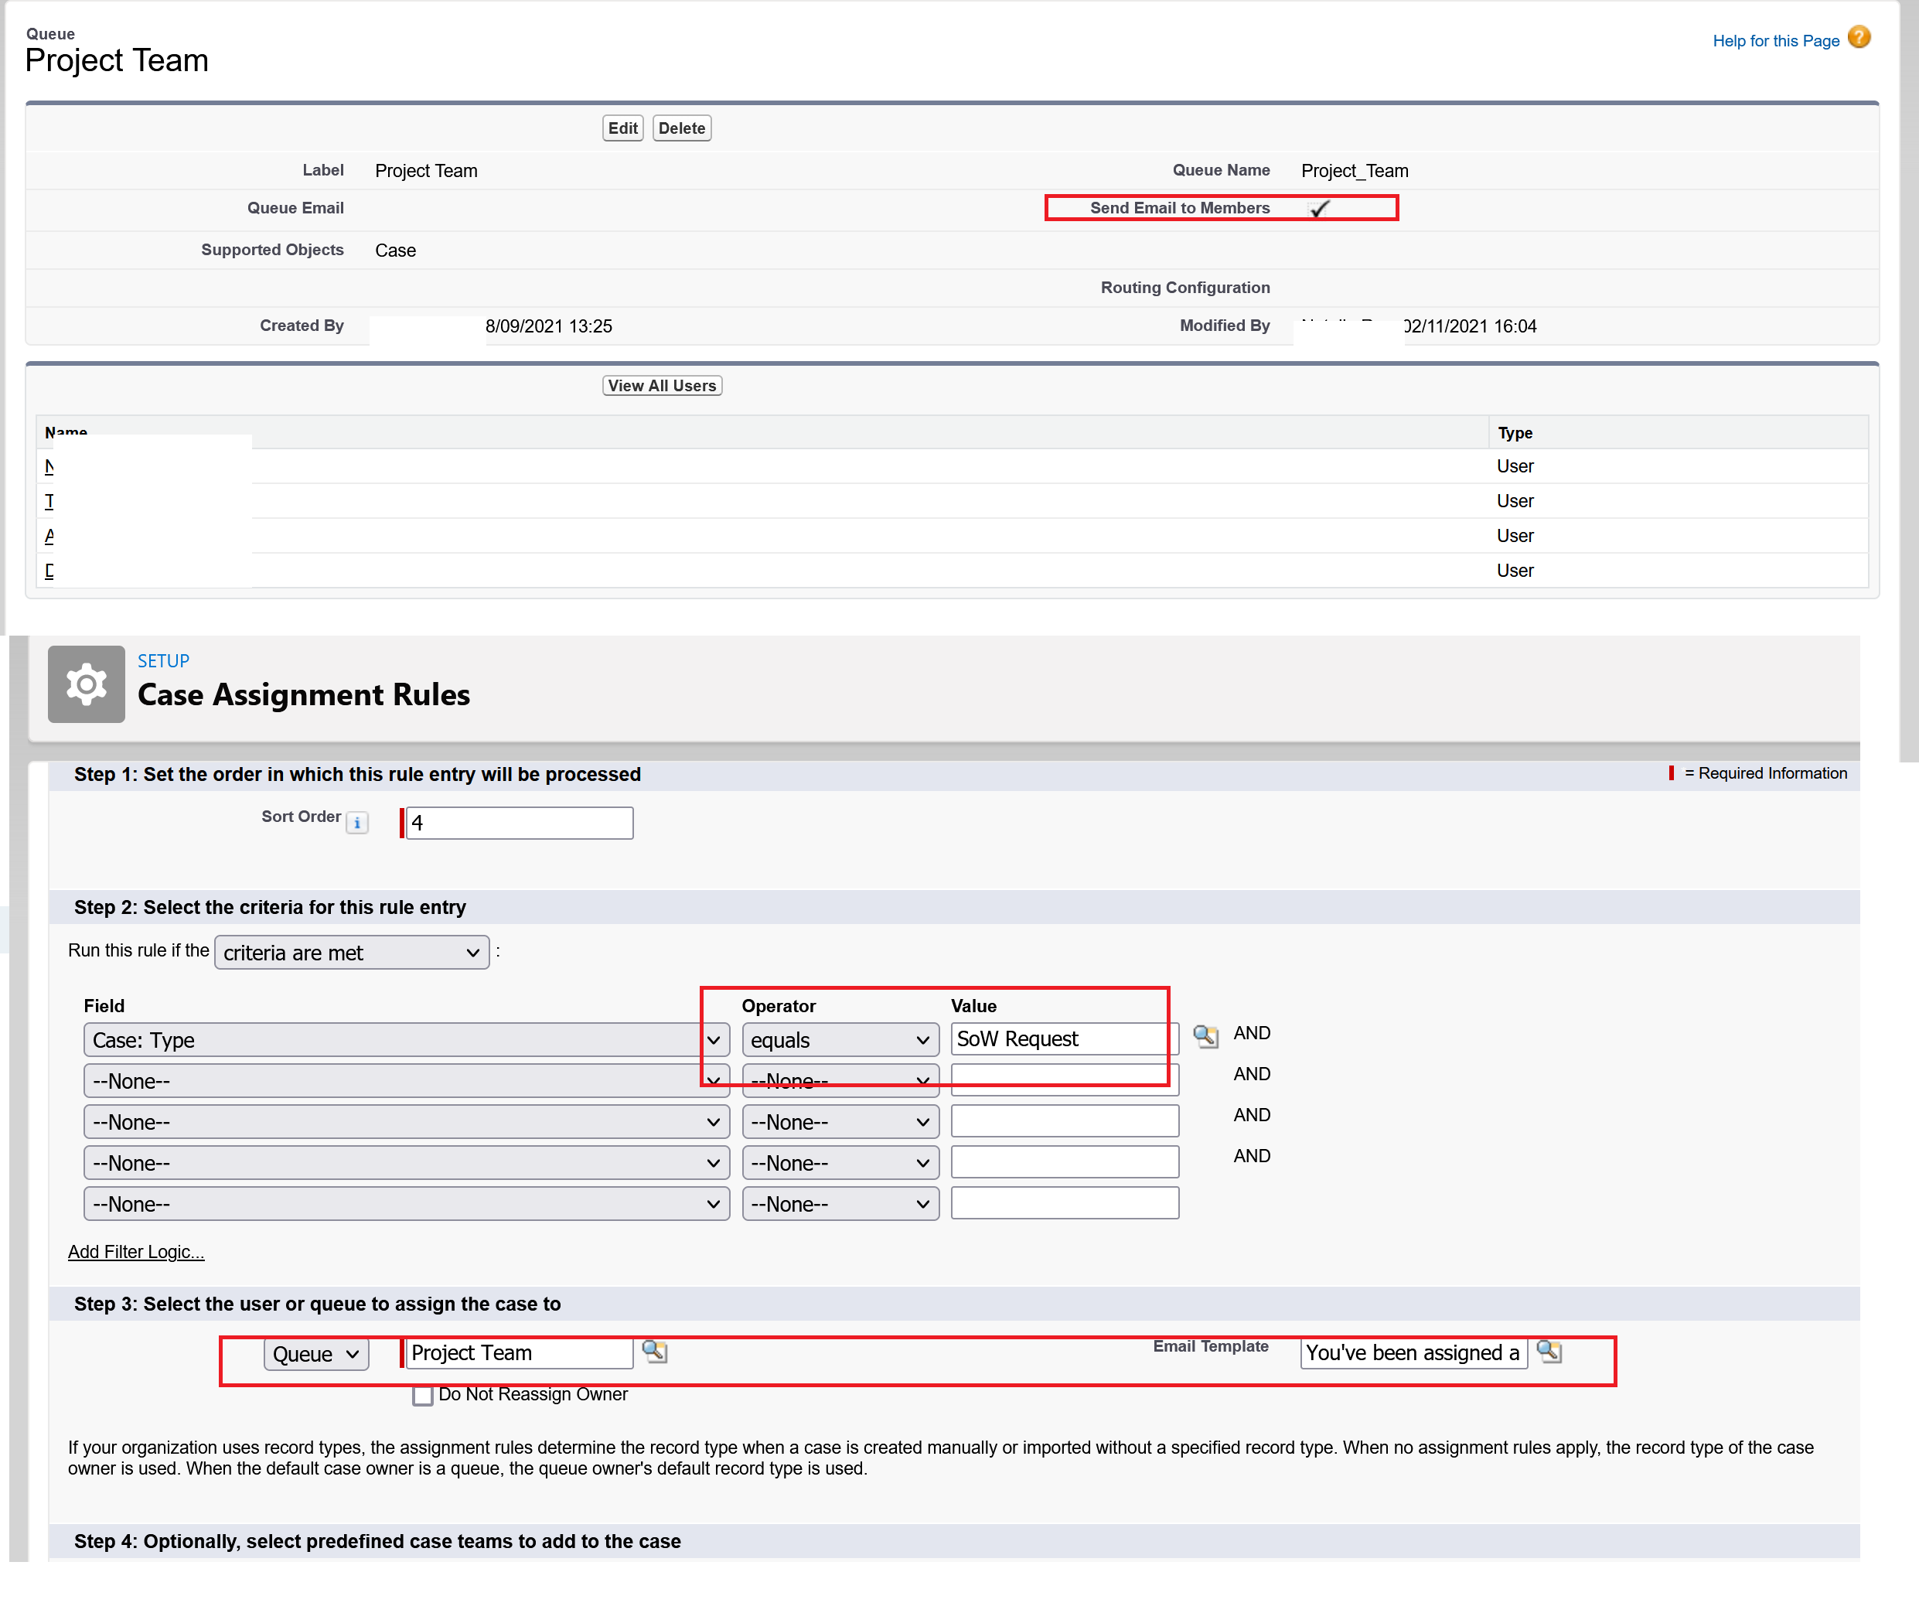Open the Queue assignee type dropdown
This screenshot has height=1613, width=1919.
pyautogui.click(x=315, y=1353)
